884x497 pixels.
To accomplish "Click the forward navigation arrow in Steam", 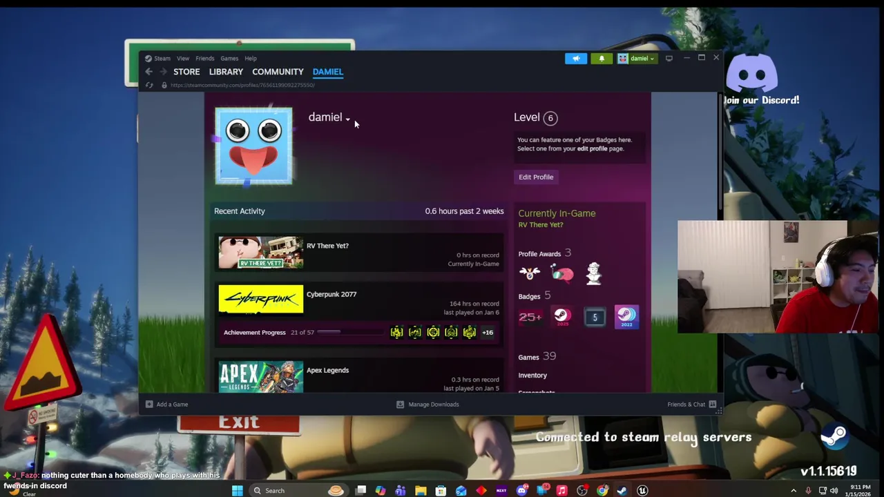I will pyautogui.click(x=163, y=72).
